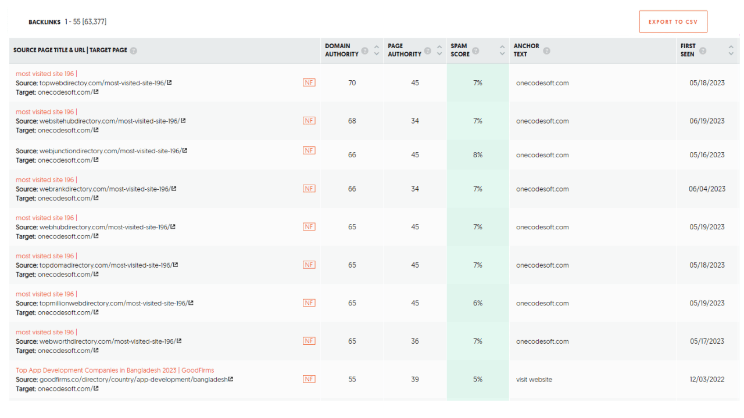Open webworthdirectory.com source external link icon

(179, 341)
